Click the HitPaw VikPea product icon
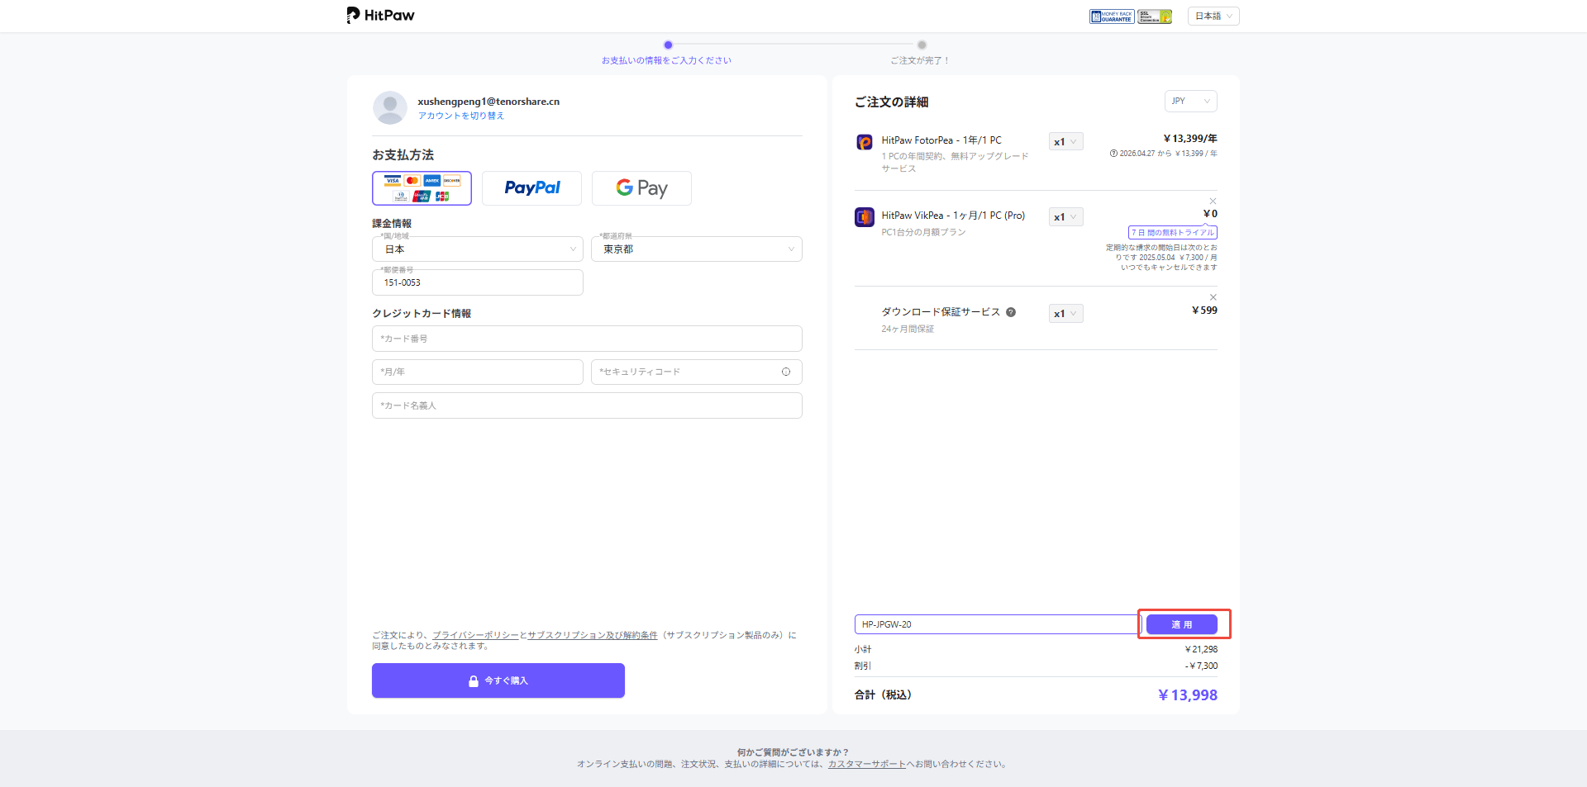The height and width of the screenshot is (787, 1587). click(864, 217)
